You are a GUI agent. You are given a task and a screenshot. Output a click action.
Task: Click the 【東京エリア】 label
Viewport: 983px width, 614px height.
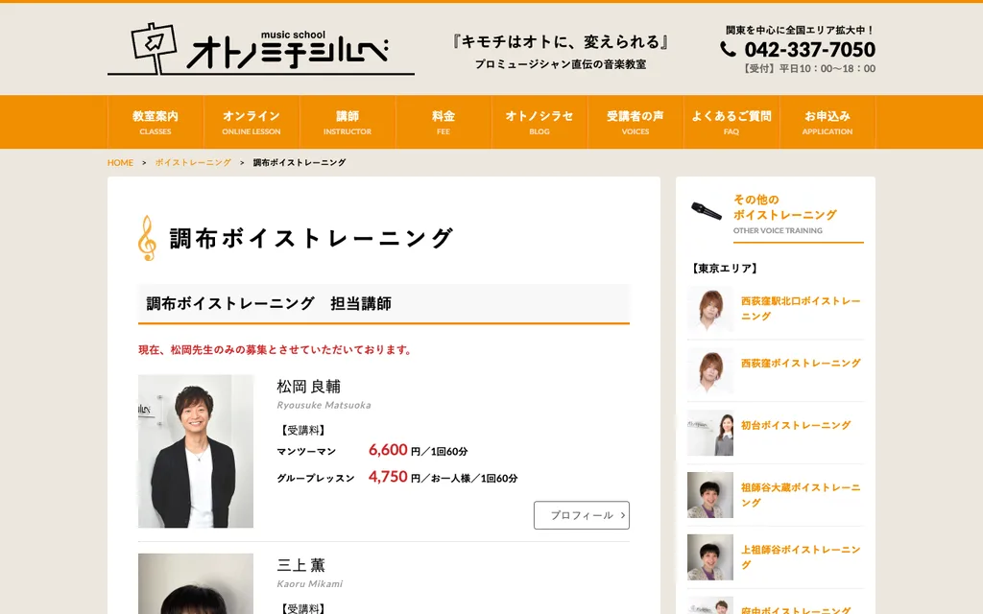(x=725, y=269)
